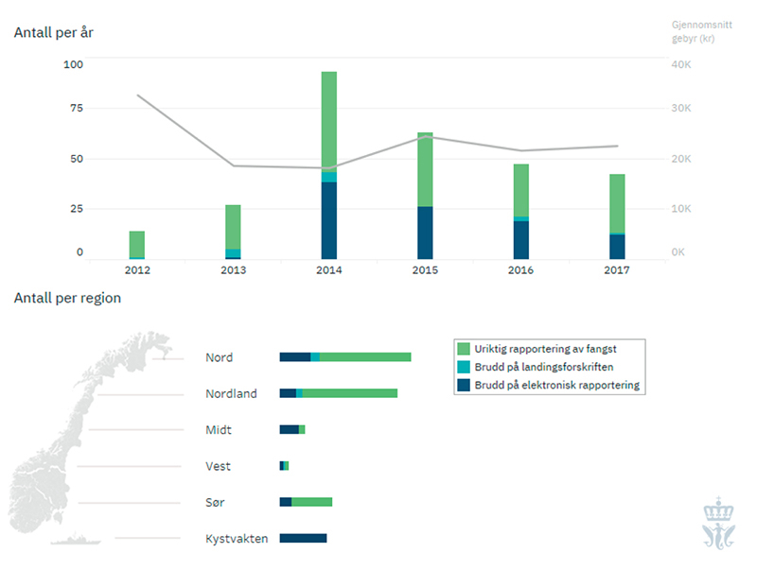
Task: Click the dark blue legend square for elektronisk rapportering
Action: (x=463, y=385)
